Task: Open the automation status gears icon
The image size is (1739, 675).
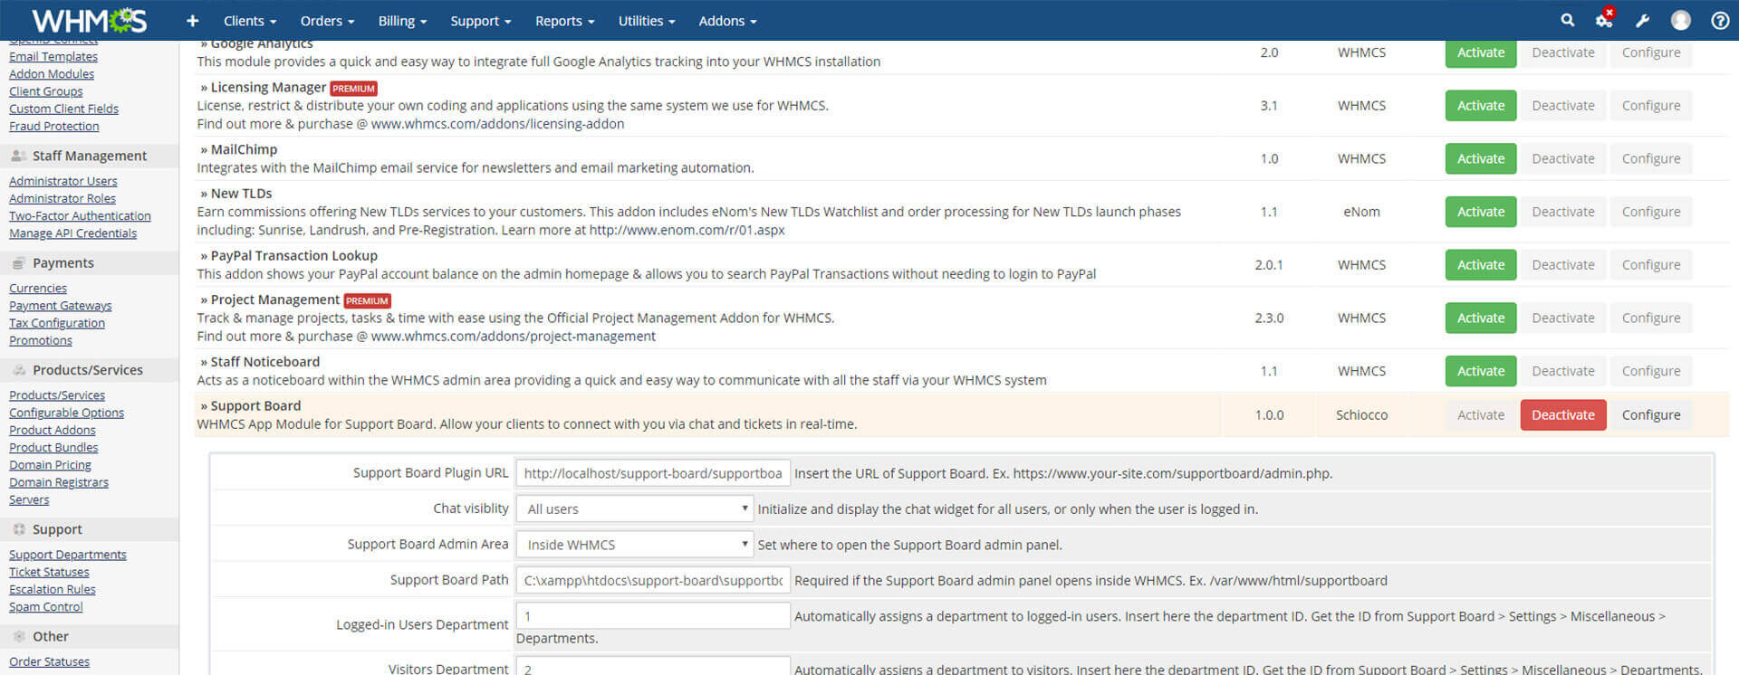Action: tap(1604, 20)
